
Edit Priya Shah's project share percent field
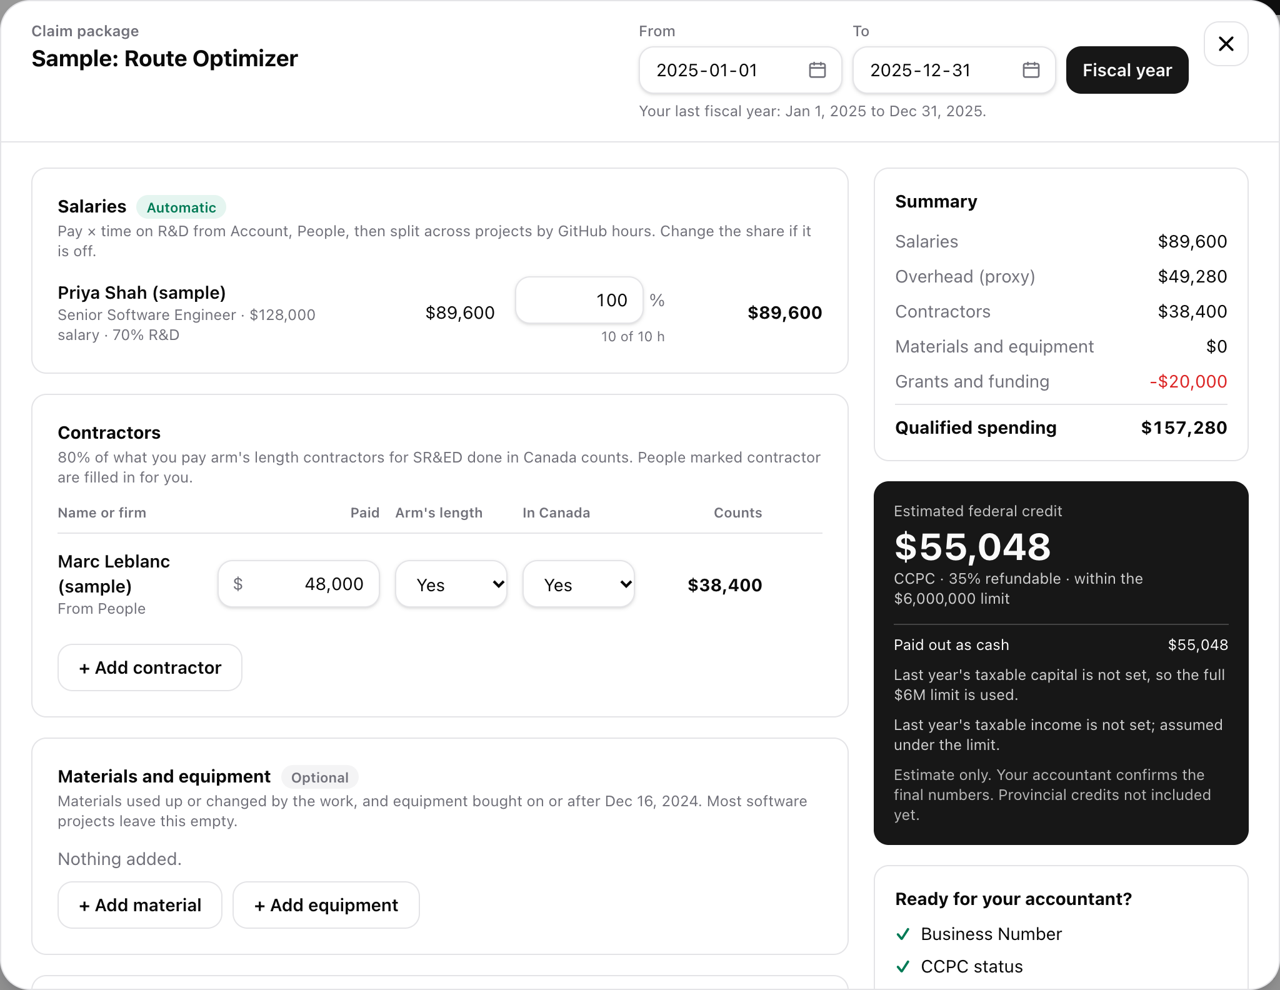[x=579, y=300]
